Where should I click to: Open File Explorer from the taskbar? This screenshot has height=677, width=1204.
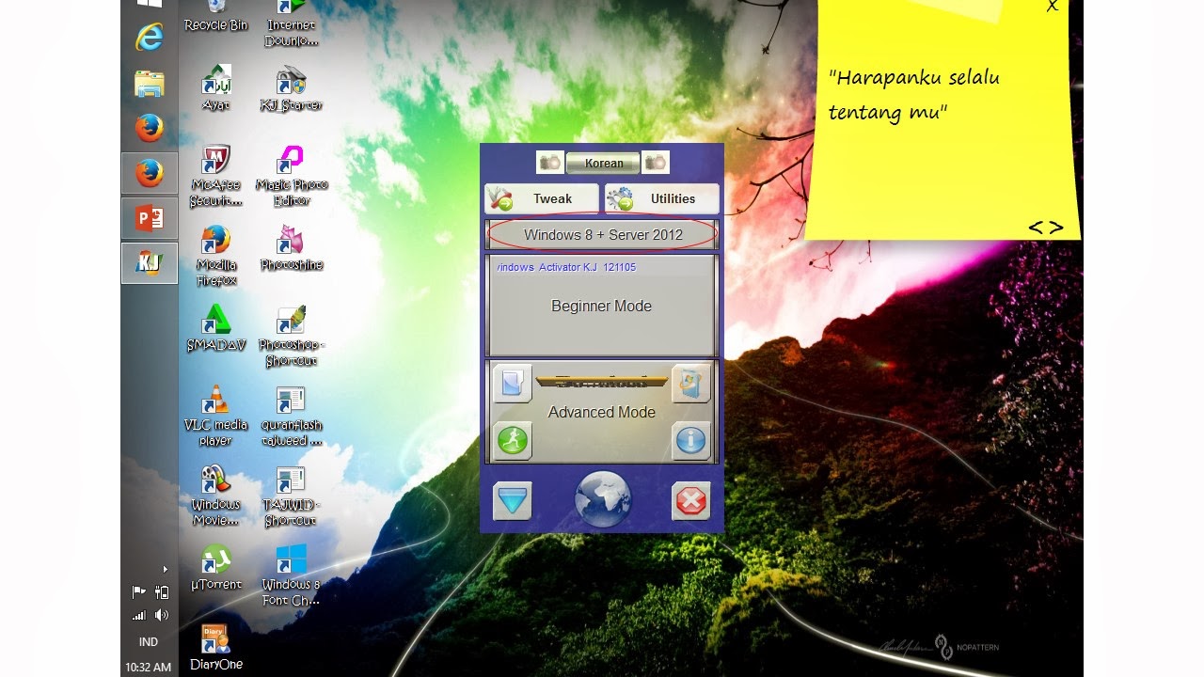click(150, 84)
